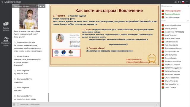The image size is (190, 107).
Task: Click the Гости section header
Action: click(175, 21)
